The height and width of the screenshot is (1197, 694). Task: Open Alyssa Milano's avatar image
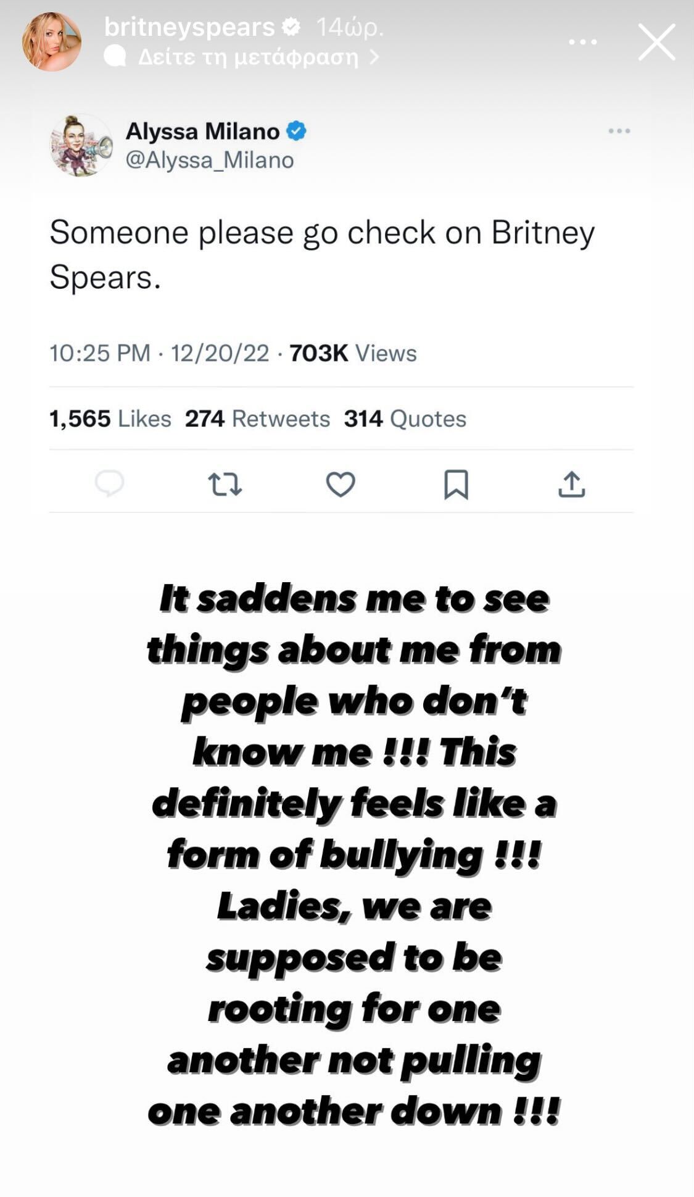point(81,146)
